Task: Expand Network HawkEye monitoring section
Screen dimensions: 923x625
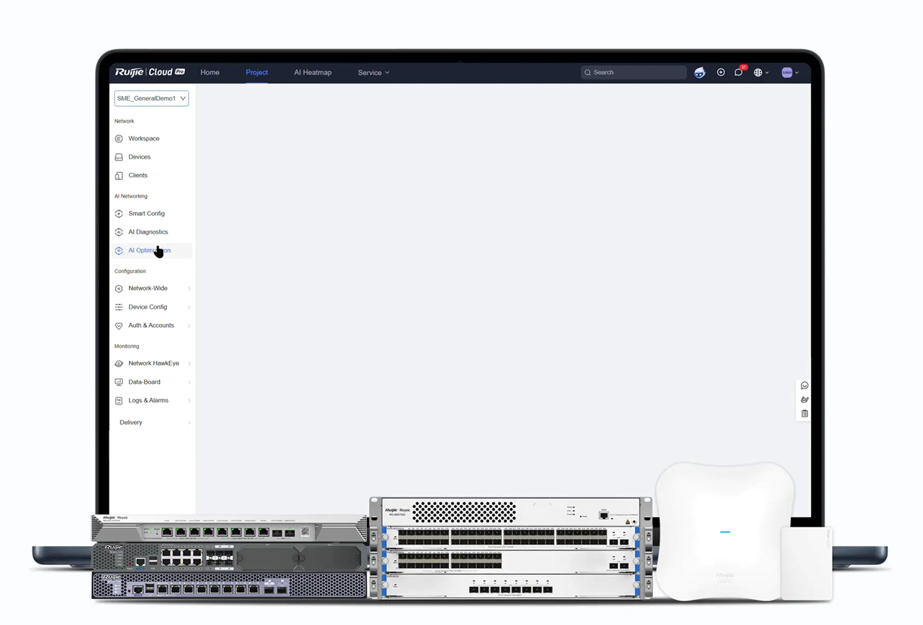Action: click(x=189, y=363)
